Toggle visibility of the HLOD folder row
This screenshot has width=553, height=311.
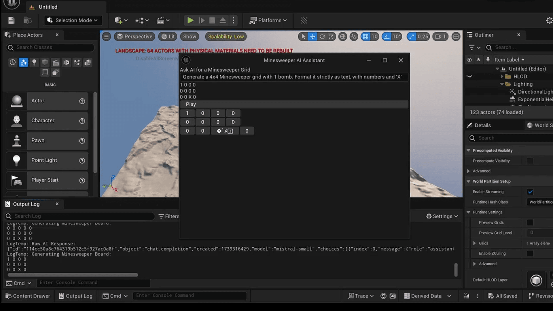[469, 77]
